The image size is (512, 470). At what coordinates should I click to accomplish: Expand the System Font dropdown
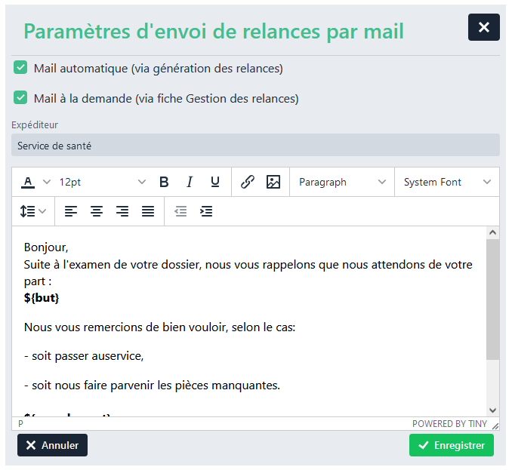[x=447, y=182]
